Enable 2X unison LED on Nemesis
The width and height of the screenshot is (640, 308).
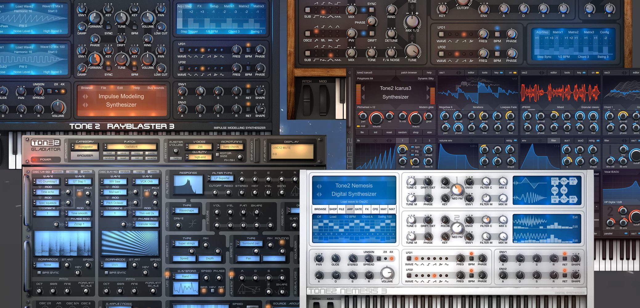tap(385, 259)
